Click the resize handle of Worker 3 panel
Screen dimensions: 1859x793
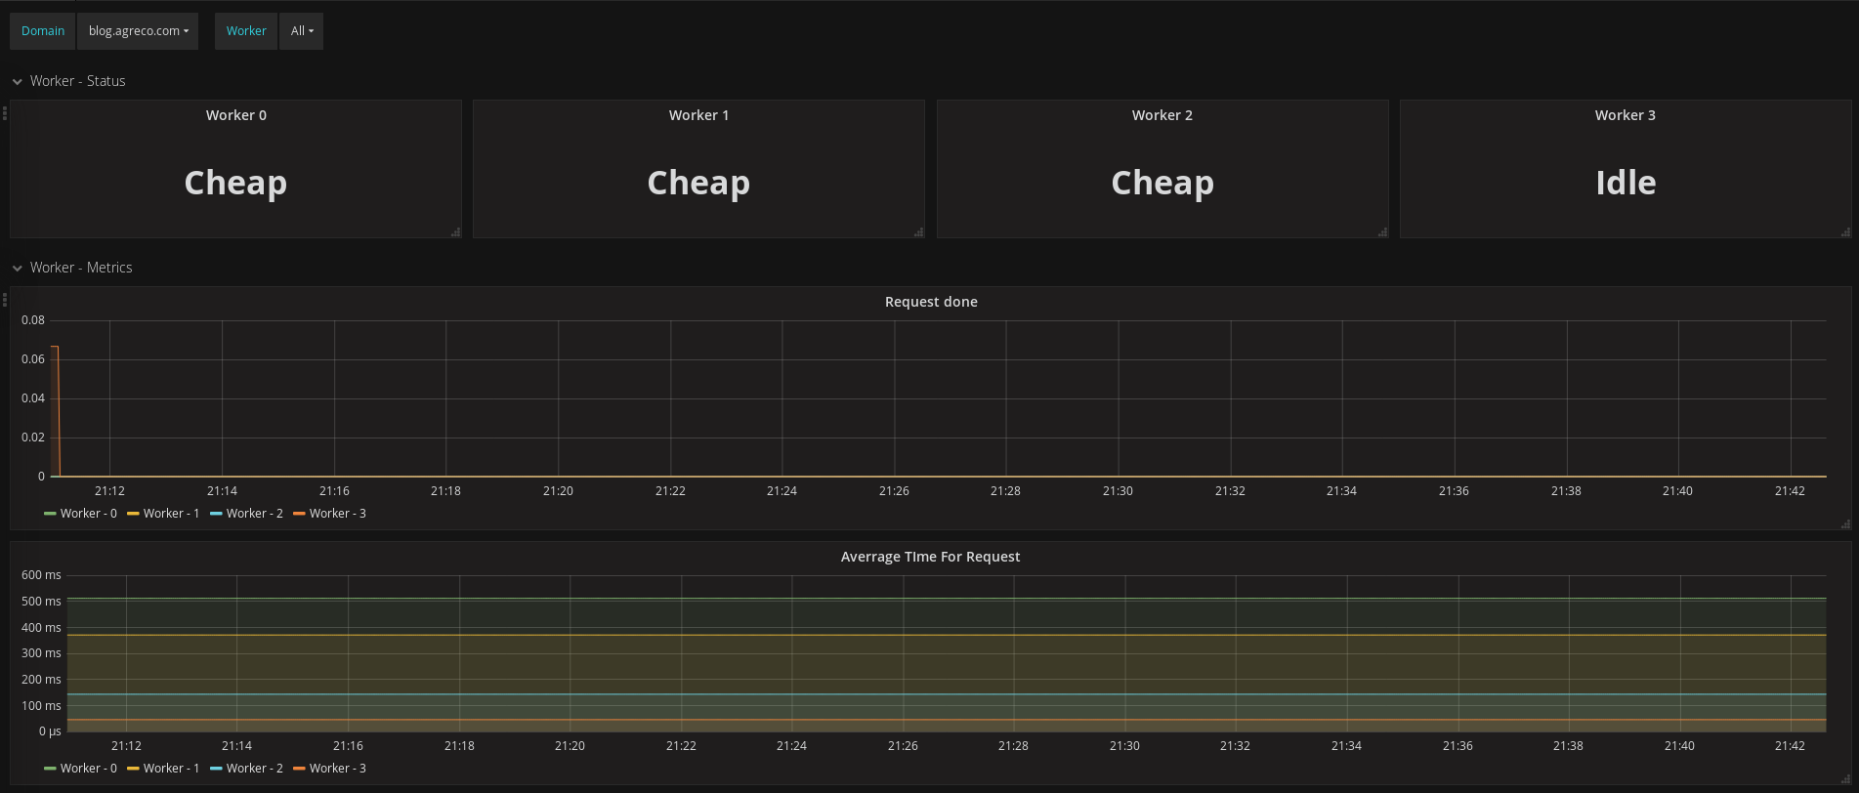point(1846,232)
